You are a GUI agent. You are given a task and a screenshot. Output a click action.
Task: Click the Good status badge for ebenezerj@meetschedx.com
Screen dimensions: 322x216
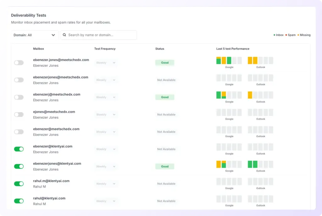click(164, 97)
